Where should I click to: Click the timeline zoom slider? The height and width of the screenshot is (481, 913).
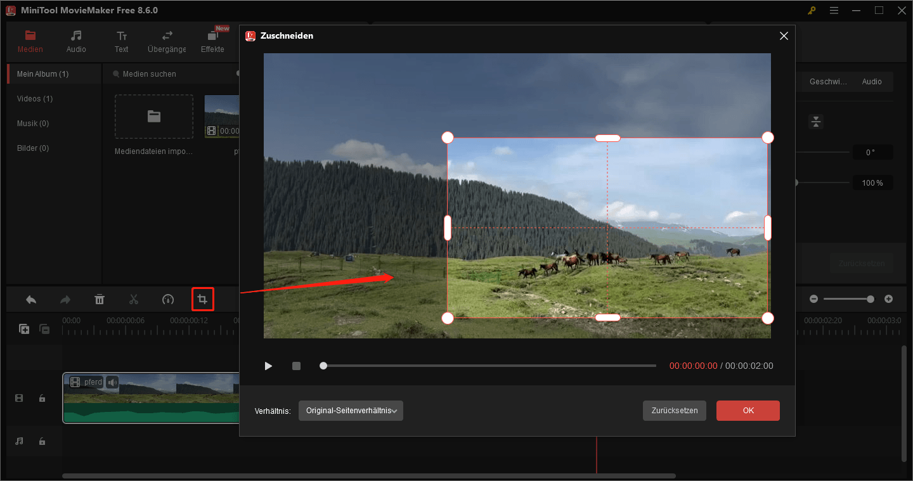(850, 299)
